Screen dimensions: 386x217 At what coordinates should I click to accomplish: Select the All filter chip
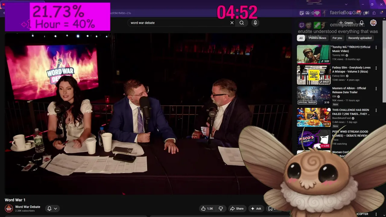[301, 38]
